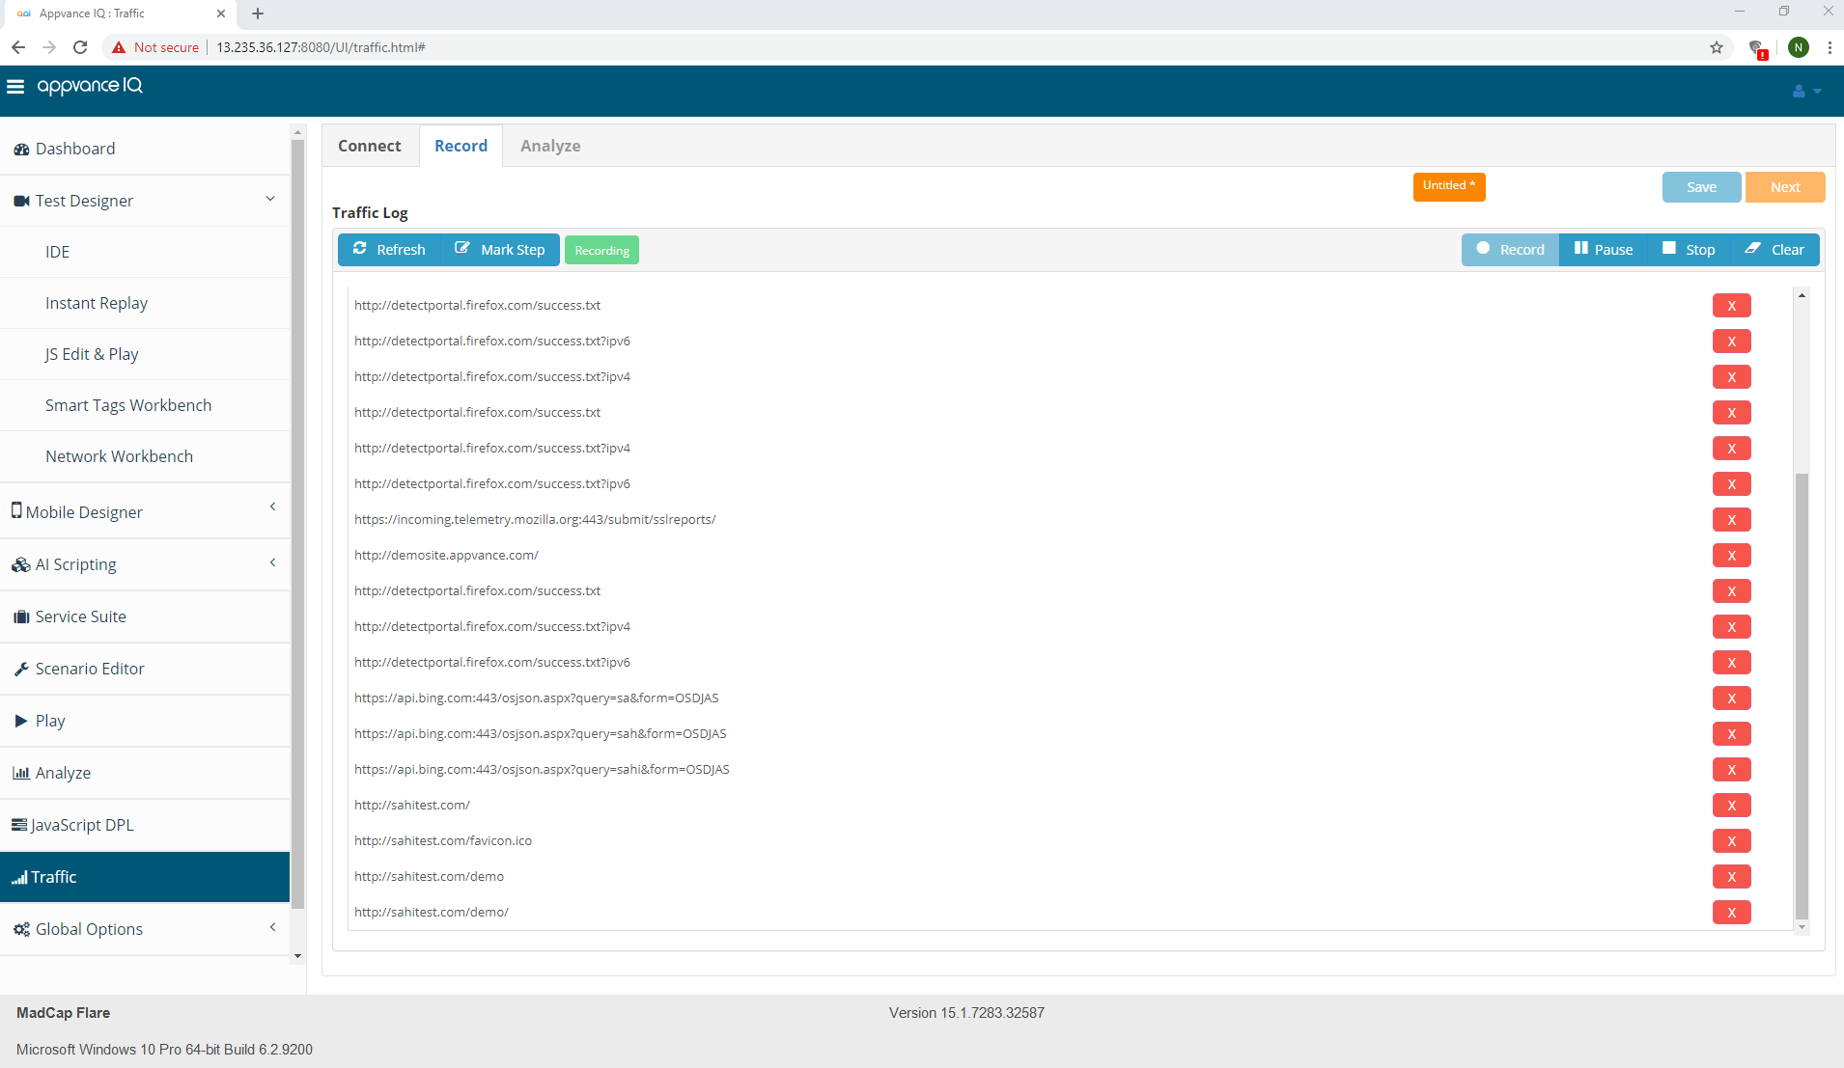
Task: Clear the traffic log
Action: click(1774, 249)
